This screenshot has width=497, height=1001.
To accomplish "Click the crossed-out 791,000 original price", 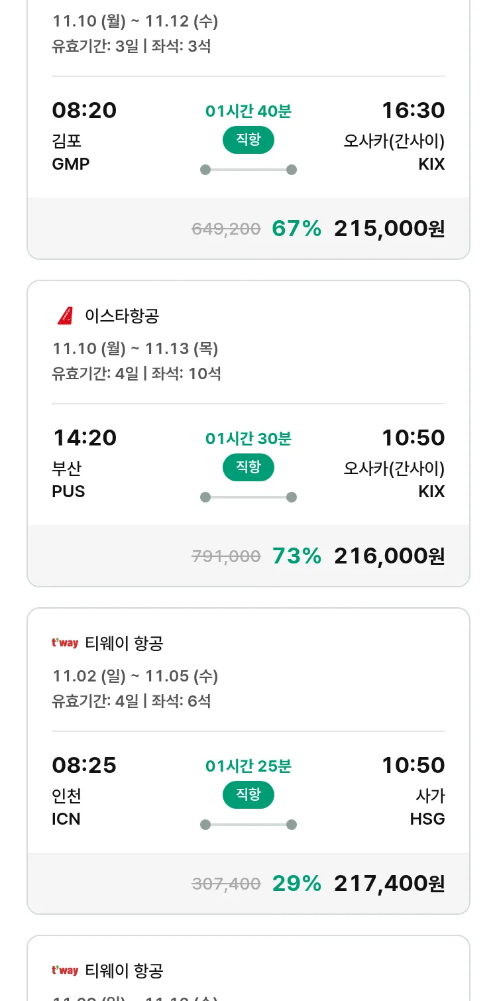I will 226,557.
